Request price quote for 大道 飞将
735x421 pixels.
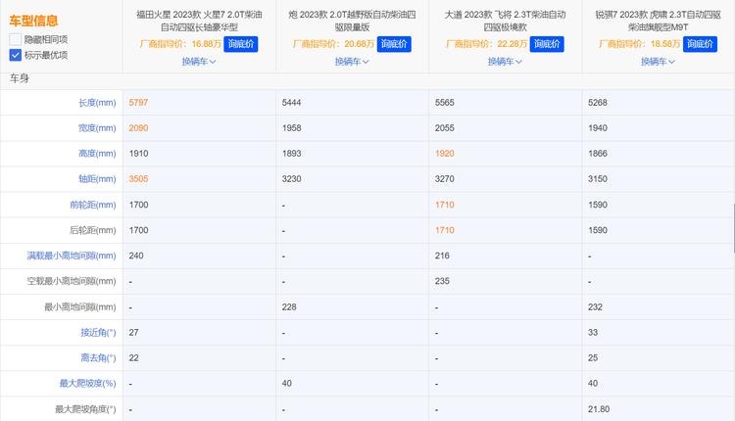pyautogui.click(x=544, y=44)
